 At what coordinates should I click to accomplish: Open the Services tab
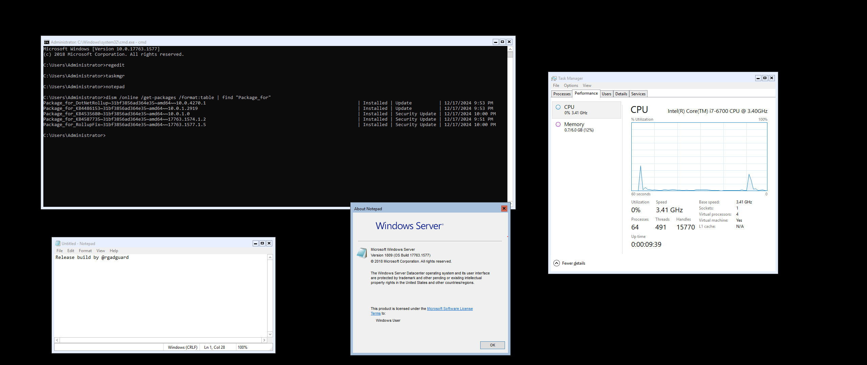click(x=638, y=94)
